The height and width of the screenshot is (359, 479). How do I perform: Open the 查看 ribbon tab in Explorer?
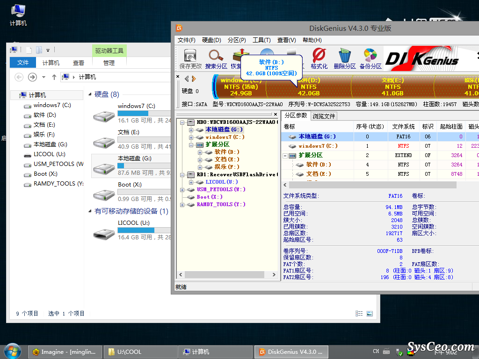tap(79, 63)
